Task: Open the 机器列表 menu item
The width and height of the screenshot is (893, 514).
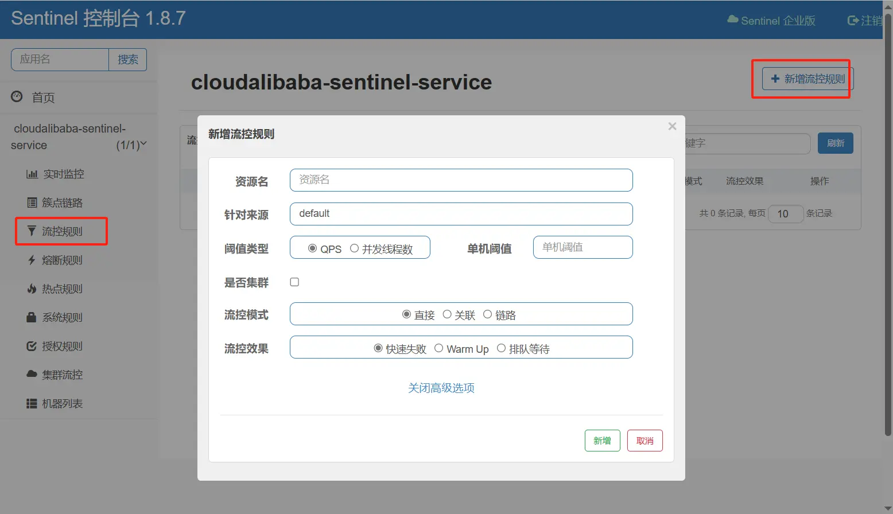Action: point(62,403)
